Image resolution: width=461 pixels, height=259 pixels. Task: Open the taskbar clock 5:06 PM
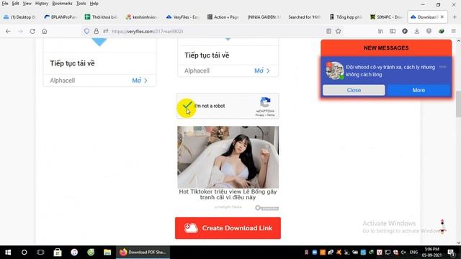431,253
